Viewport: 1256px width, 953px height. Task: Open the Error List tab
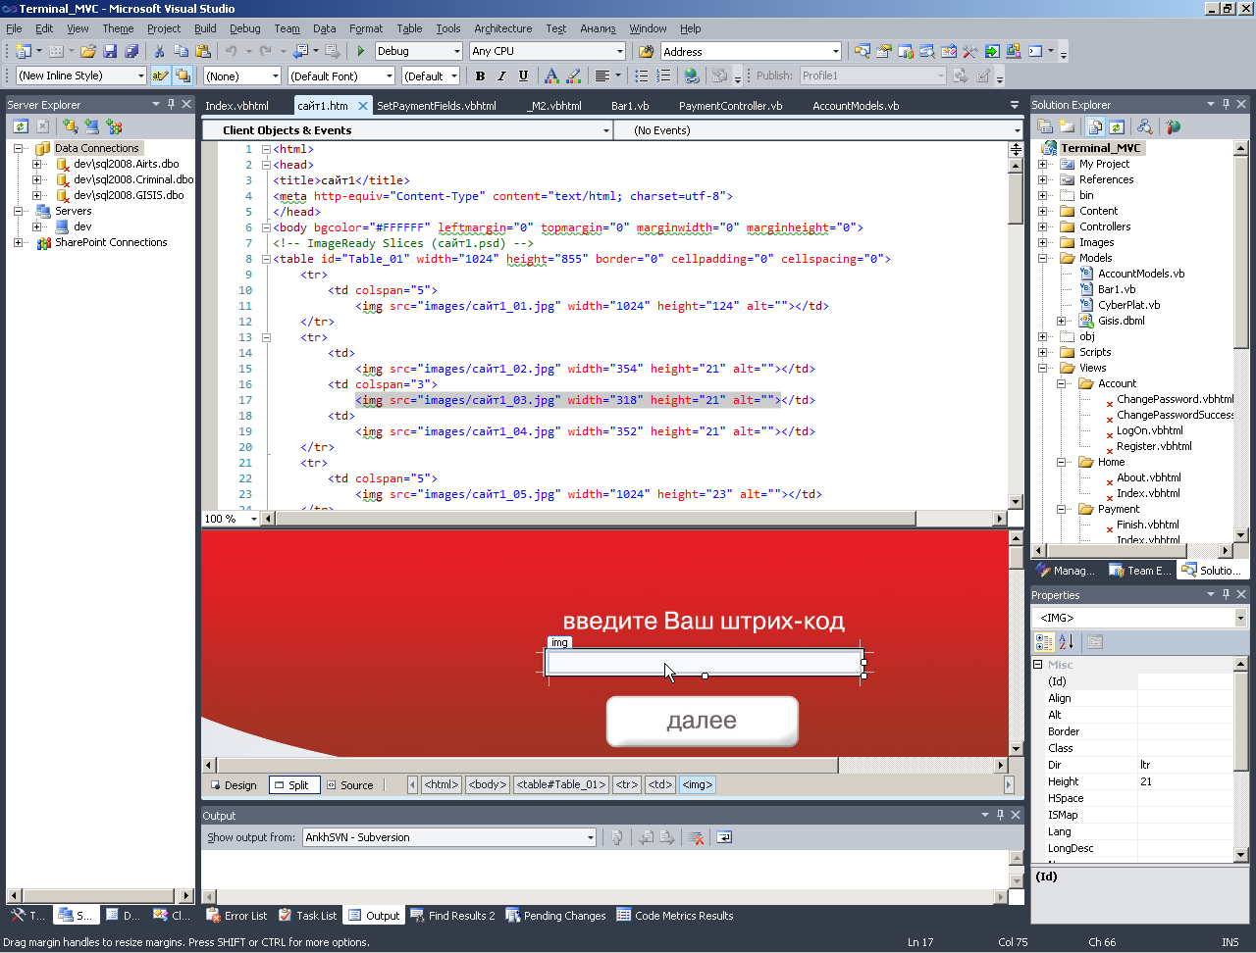coord(236,916)
